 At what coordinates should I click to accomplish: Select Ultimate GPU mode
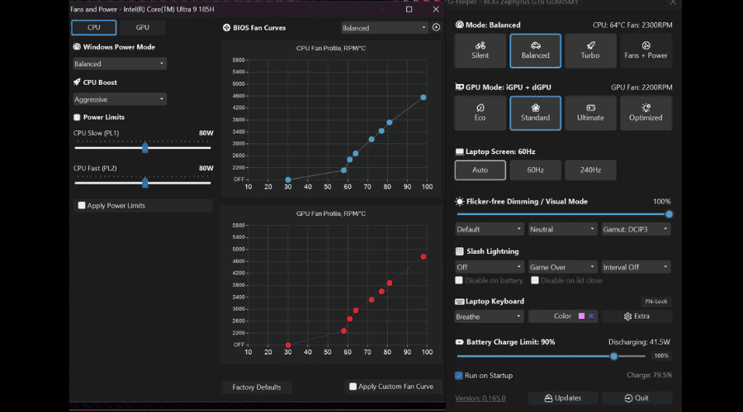(x=590, y=113)
